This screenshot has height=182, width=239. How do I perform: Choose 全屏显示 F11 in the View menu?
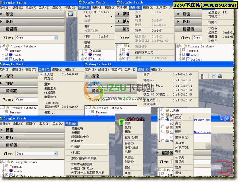(218, 13)
